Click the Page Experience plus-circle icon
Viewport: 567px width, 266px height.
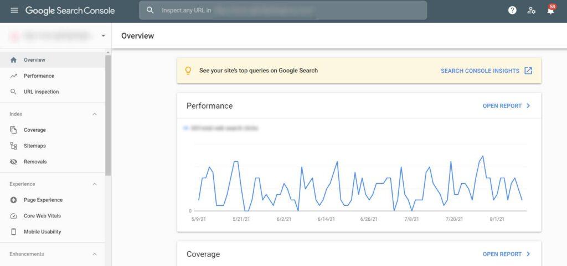tap(13, 200)
